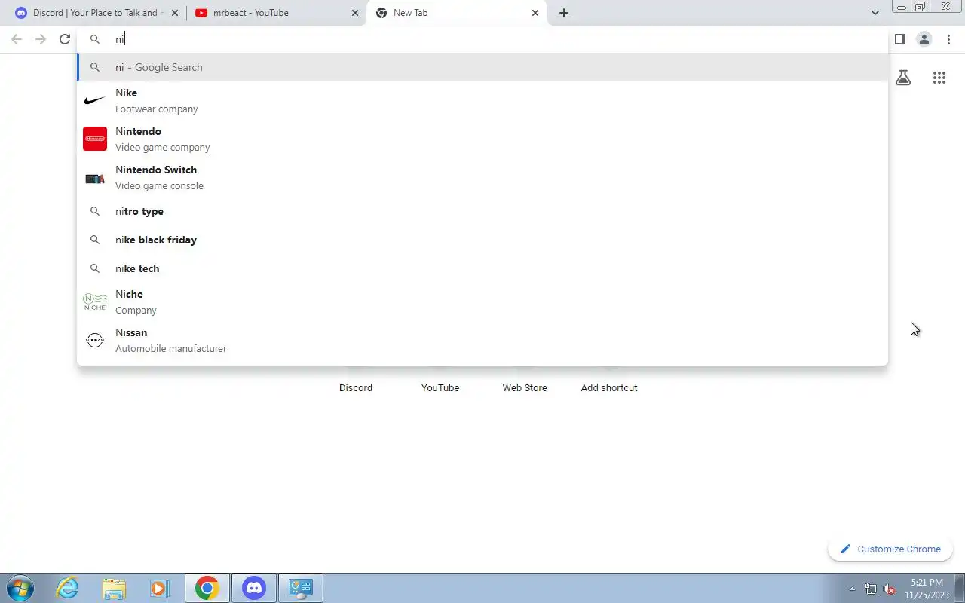Open a new tab with plus button
Image resolution: width=965 pixels, height=603 pixels.
tap(564, 13)
